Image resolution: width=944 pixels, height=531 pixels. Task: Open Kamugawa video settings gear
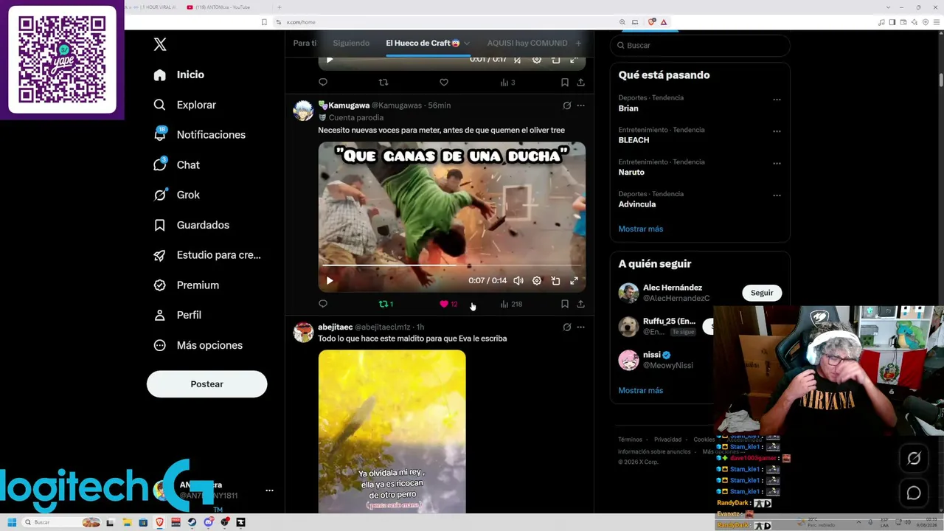pos(537,280)
